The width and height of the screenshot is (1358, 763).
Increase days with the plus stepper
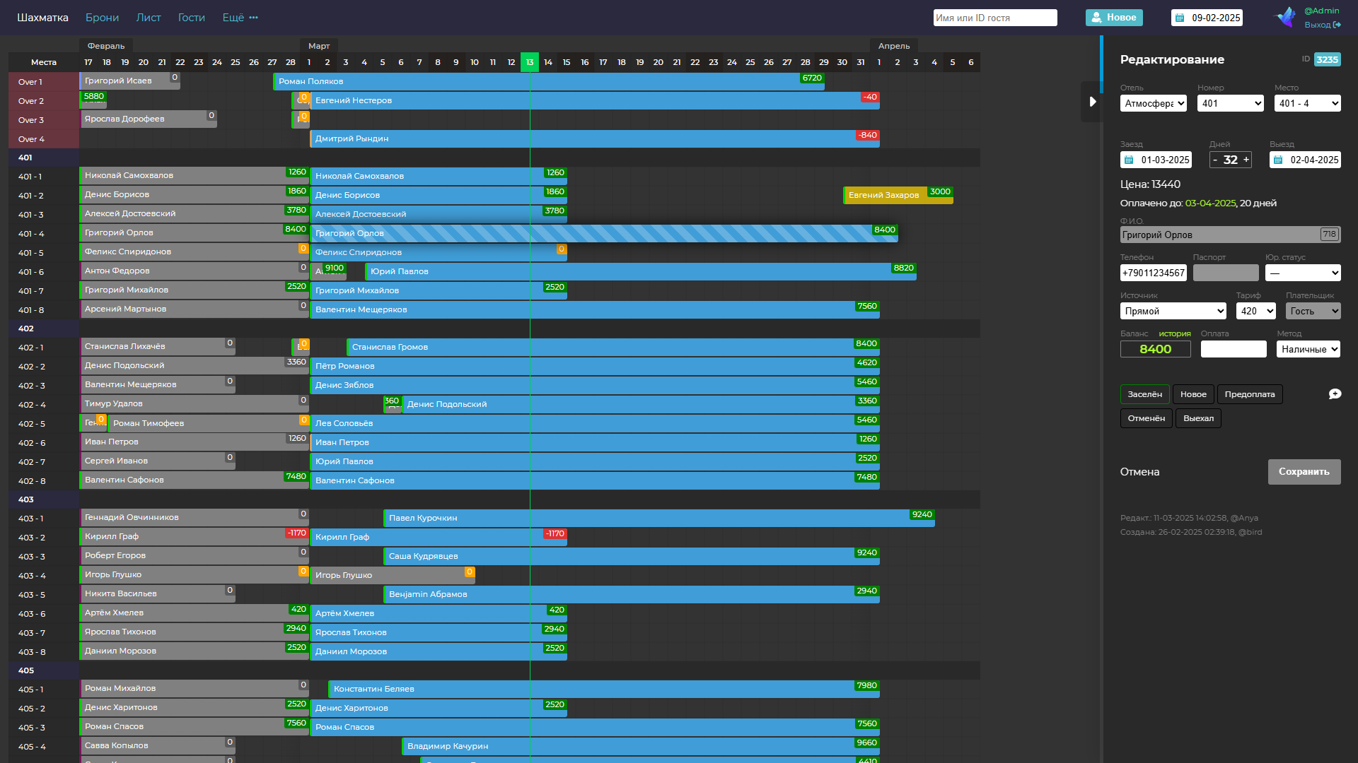click(x=1246, y=160)
